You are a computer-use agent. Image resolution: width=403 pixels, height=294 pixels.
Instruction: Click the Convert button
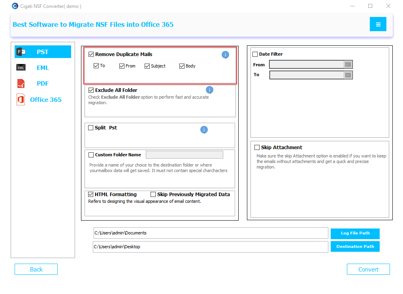point(368,270)
